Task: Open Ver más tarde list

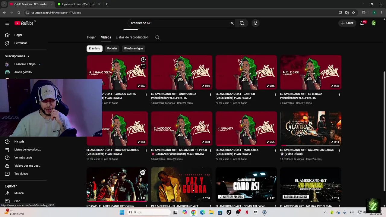Action: coord(23,158)
